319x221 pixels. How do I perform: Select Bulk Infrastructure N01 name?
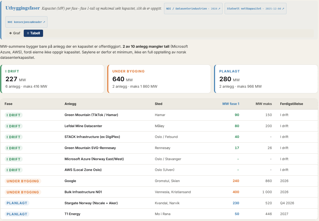83,192
